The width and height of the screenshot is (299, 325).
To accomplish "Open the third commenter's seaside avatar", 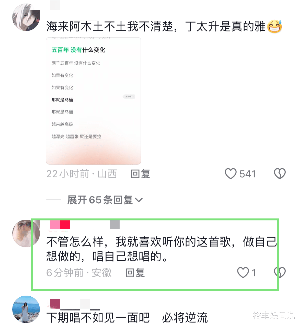I will tap(26, 309).
